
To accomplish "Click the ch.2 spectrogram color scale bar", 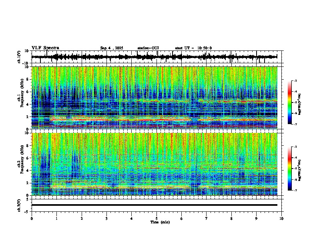I will coord(290,169).
